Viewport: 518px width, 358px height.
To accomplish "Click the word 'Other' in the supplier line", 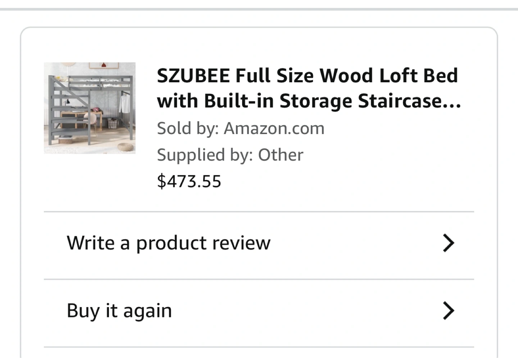I will pyautogui.click(x=280, y=155).
